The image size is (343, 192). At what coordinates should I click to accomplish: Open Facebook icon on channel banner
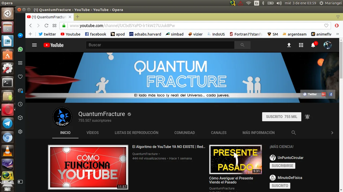pyautogui.click(x=331, y=94)
